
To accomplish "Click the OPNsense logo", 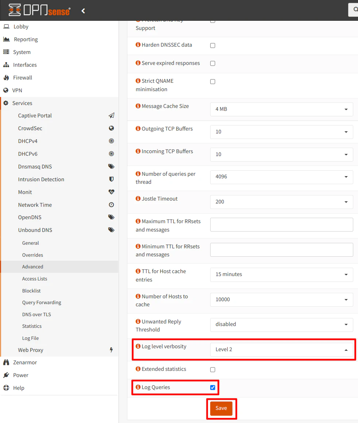I will 39,11.
